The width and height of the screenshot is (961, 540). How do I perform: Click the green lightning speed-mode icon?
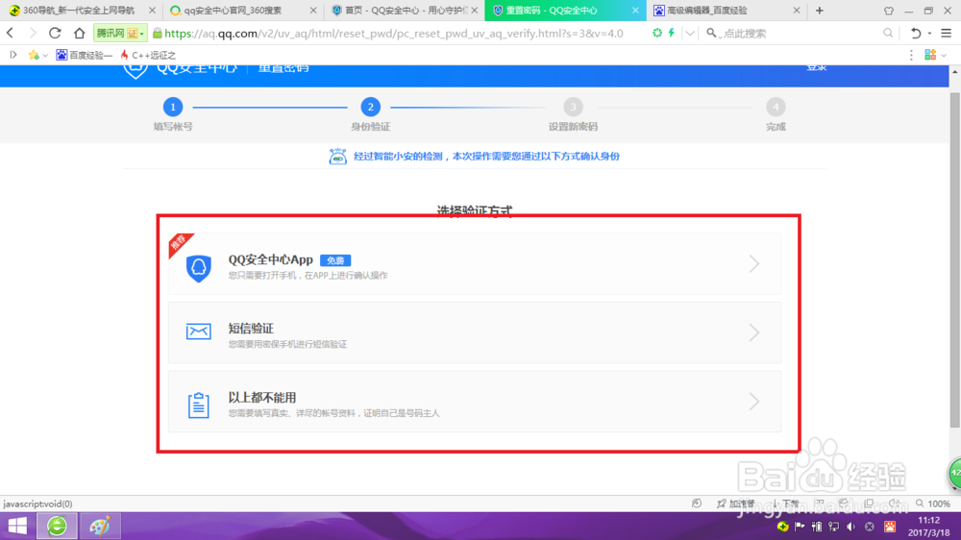pos(672,33)
